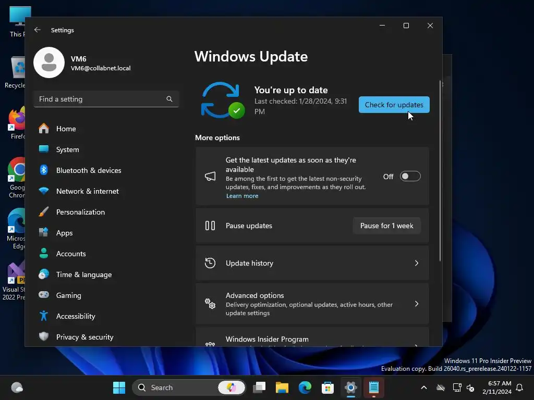The width and height of the screenshot is (534, 400).
Task: Click the Pause updates icon
Action: coord(210,226)
